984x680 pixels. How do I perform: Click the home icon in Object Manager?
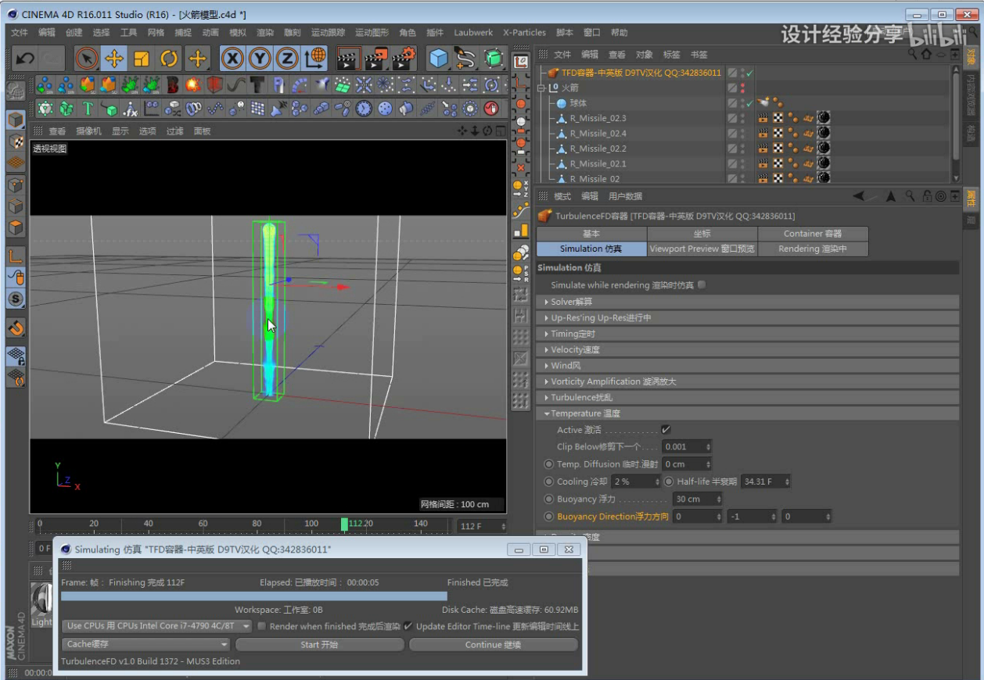coord(926,54)
